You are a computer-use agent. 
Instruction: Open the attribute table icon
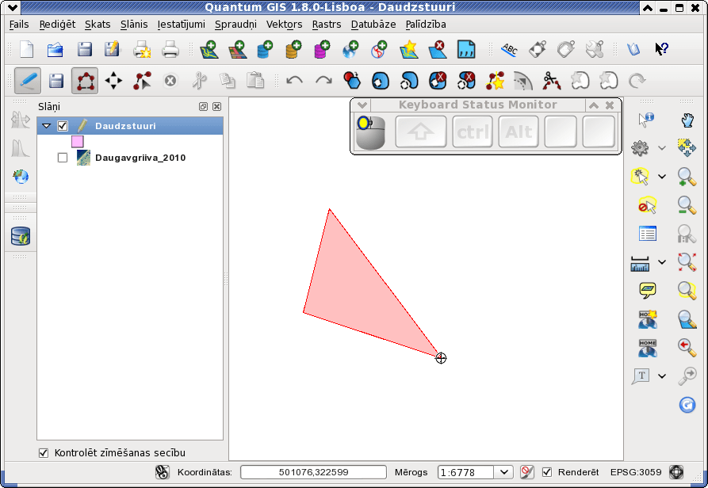(x=648, y=234)
